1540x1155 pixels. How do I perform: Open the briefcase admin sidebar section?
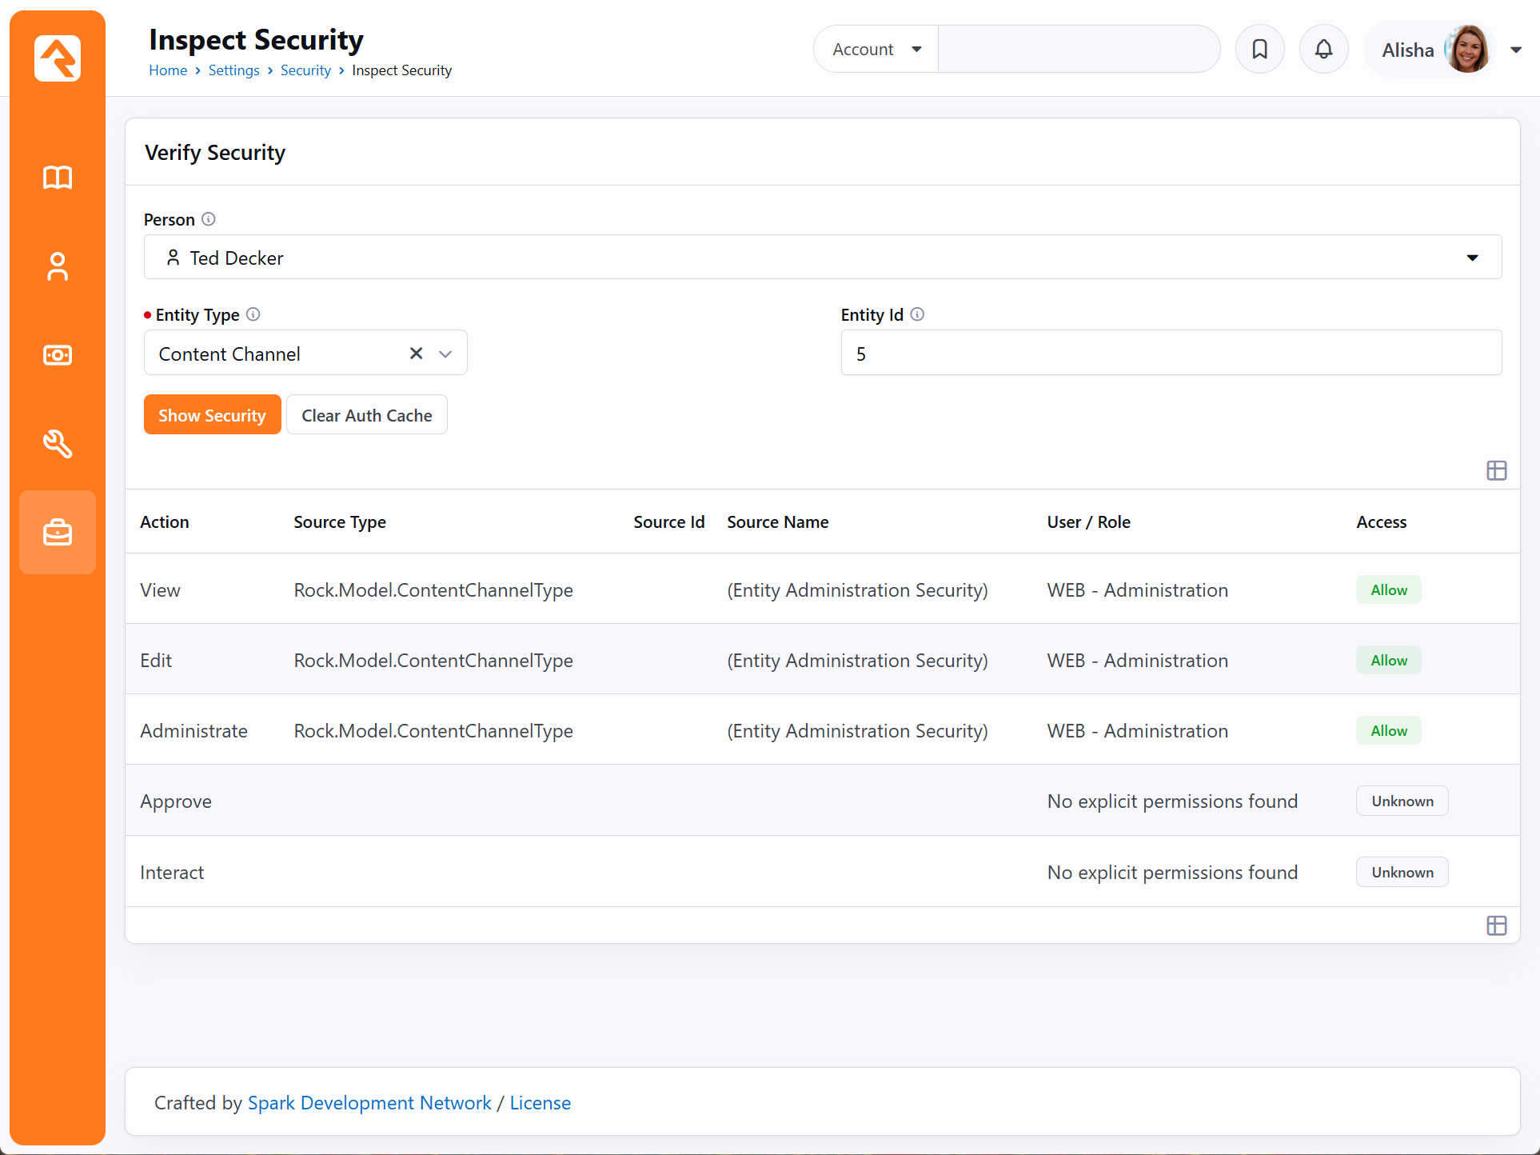pyautogui.click(x=58, y=532)
